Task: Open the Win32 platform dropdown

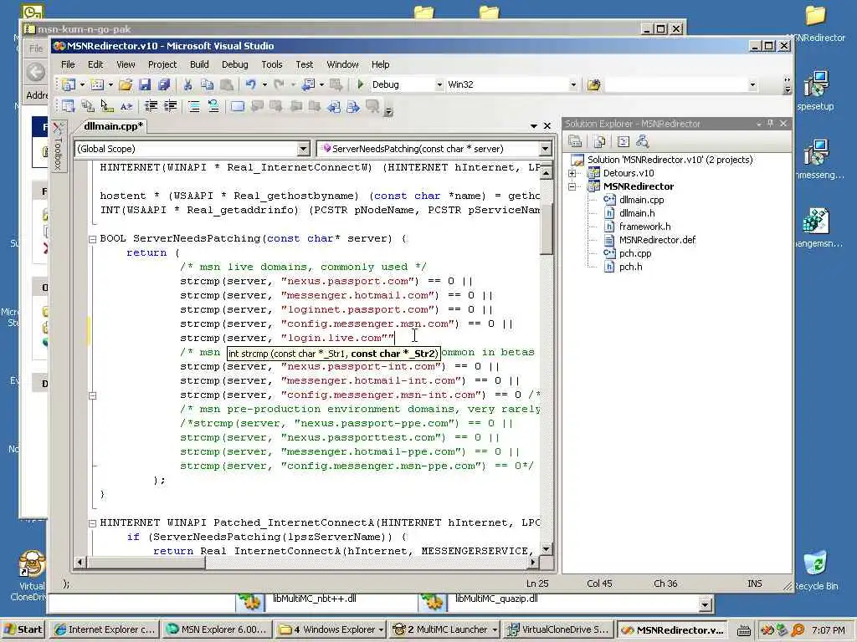Action: point(572,84)
